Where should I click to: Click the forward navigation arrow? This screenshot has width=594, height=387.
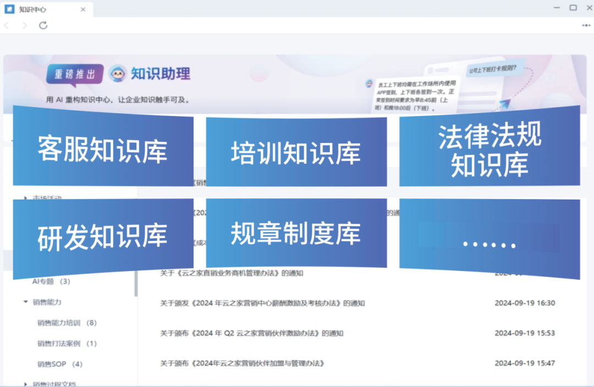pos(24,25)
